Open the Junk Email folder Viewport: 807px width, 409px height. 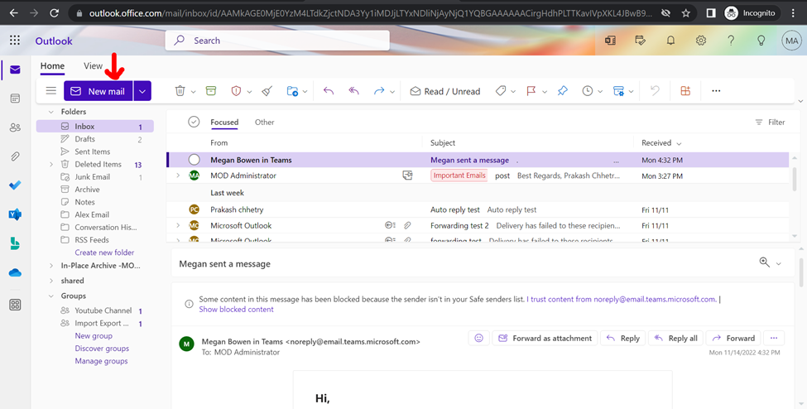click(94, 176)
